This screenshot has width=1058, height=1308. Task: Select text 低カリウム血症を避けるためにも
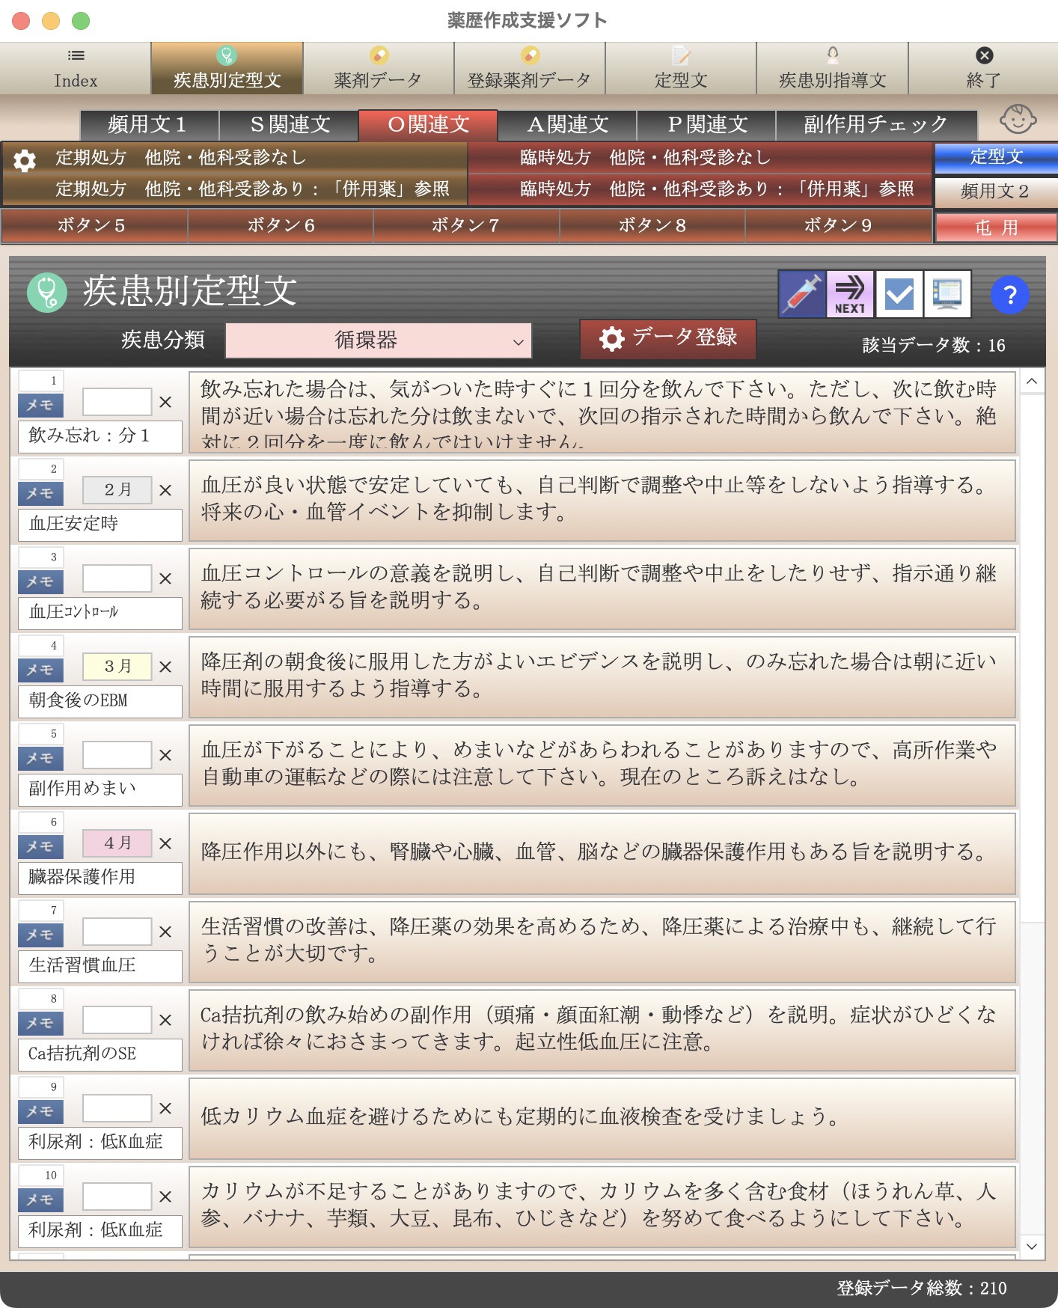point(358,1116)
